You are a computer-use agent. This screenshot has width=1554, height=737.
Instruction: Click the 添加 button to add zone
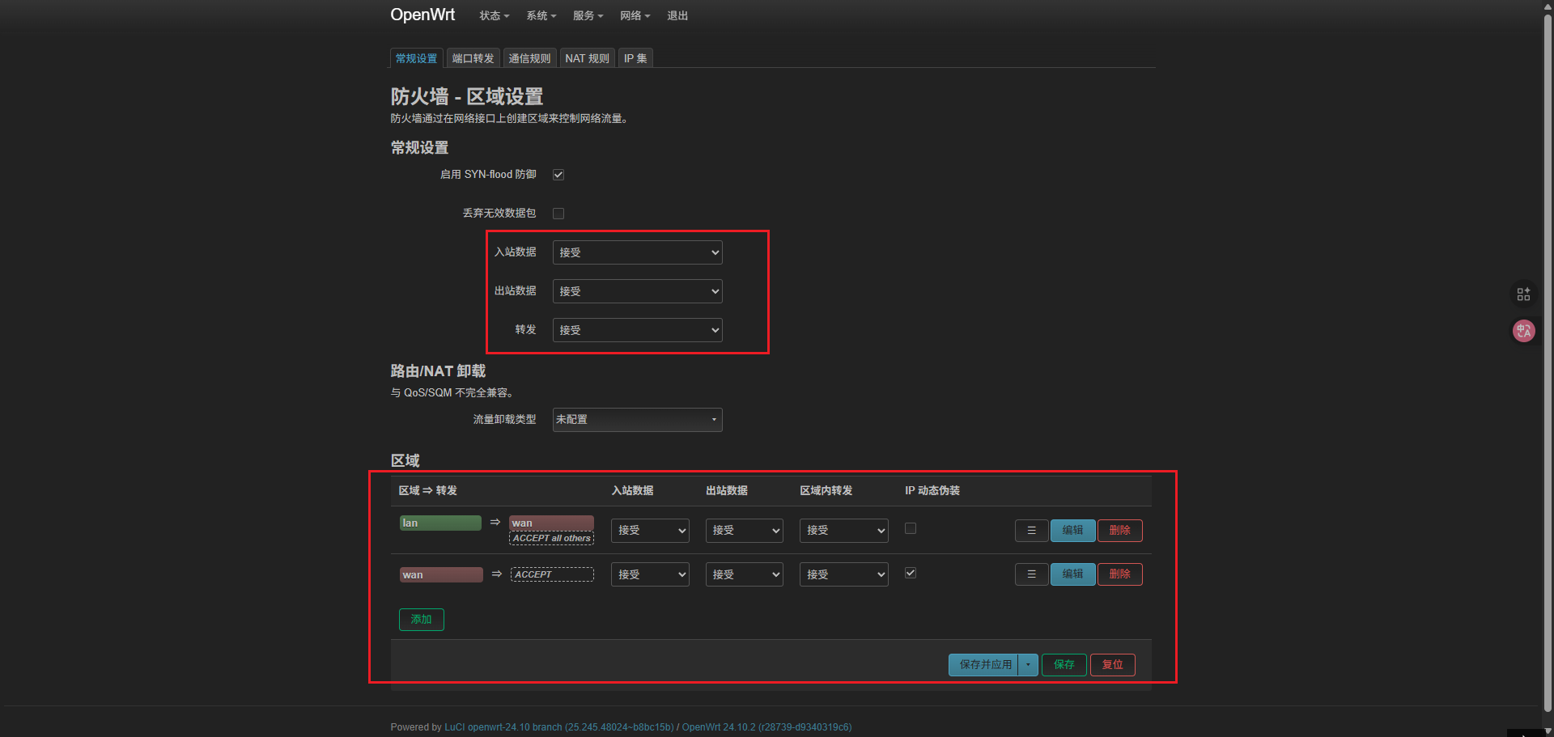[x=421, y=620]
